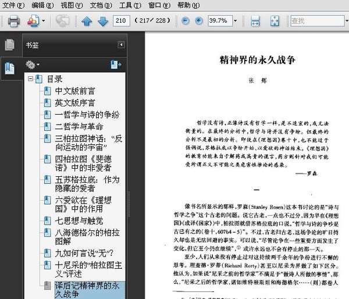Open bookmark 五苏格拉底:作为隐藏的爱者
The width and height of the screenshot is (349, 299).
pyautogui.click(x=87, y=184)
